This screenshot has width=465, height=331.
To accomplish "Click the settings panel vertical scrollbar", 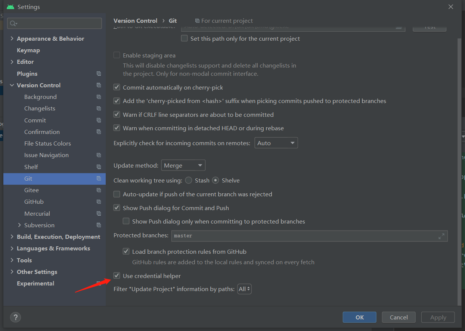I will click(x=459, y=172).
